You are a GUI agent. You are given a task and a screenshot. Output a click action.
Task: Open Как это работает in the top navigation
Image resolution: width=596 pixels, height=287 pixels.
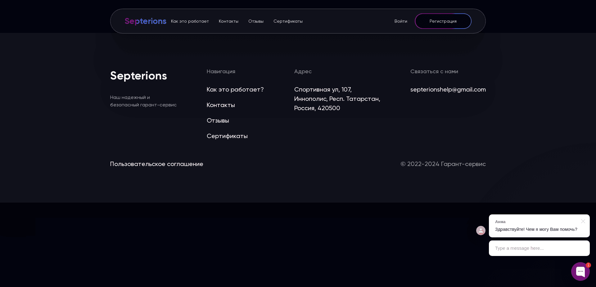click(190, 21)
